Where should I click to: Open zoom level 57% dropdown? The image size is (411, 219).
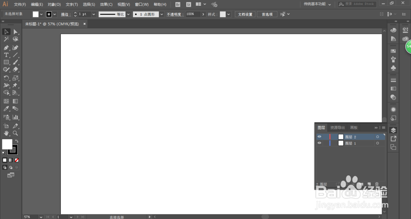pyautogui.click(x=41, y=217)
